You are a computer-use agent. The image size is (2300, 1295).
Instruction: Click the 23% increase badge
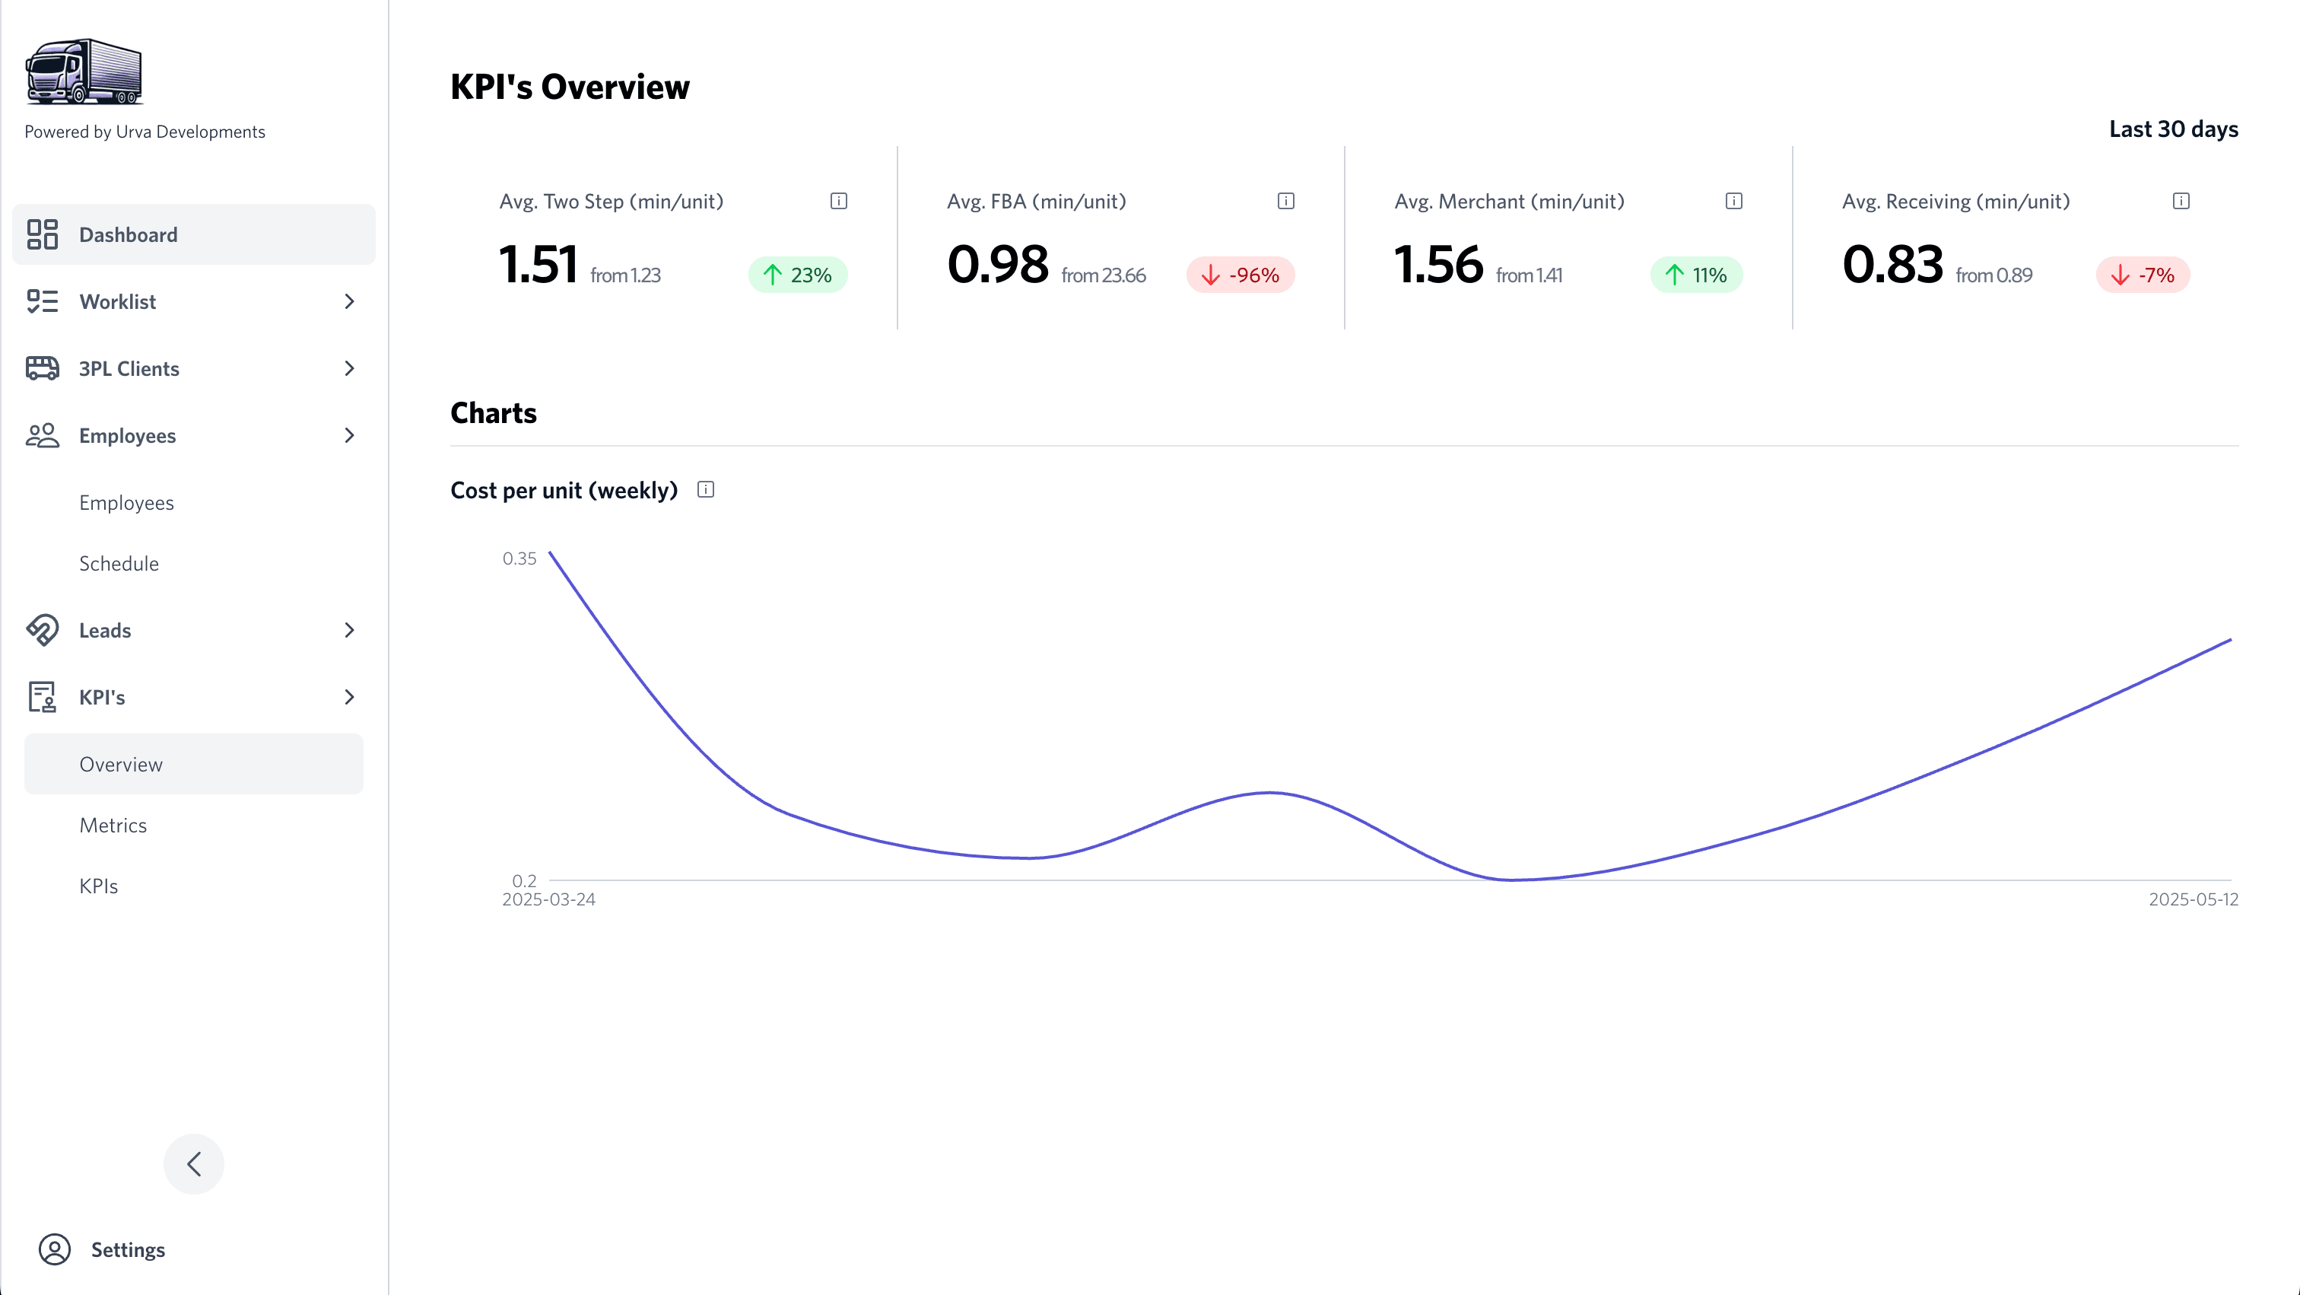797,275
